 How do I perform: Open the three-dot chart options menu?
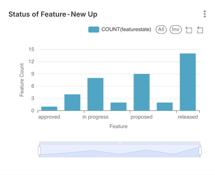[205, 14]
